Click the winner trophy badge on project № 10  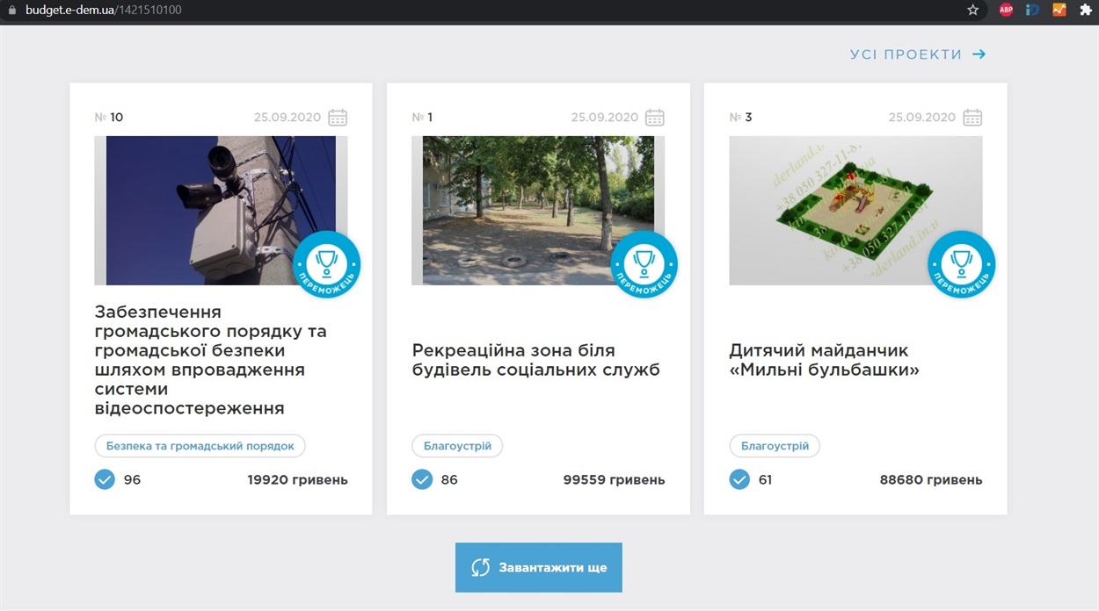pyautogui.click(x=326, y=264)
